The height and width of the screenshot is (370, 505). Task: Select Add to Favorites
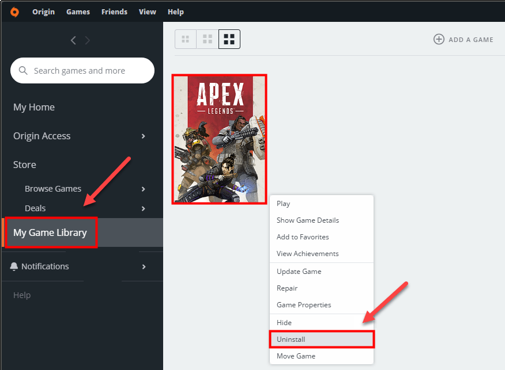322,237
